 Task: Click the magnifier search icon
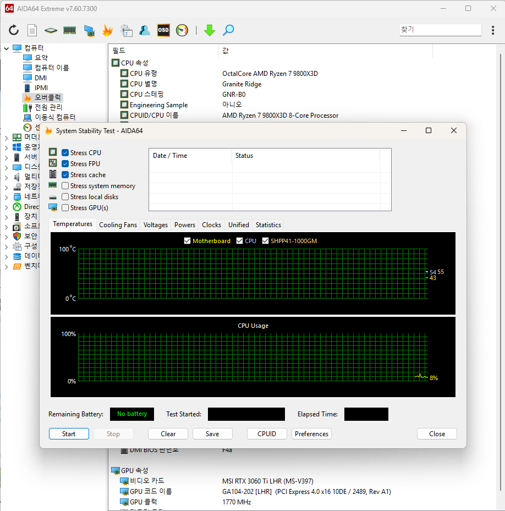228,30
